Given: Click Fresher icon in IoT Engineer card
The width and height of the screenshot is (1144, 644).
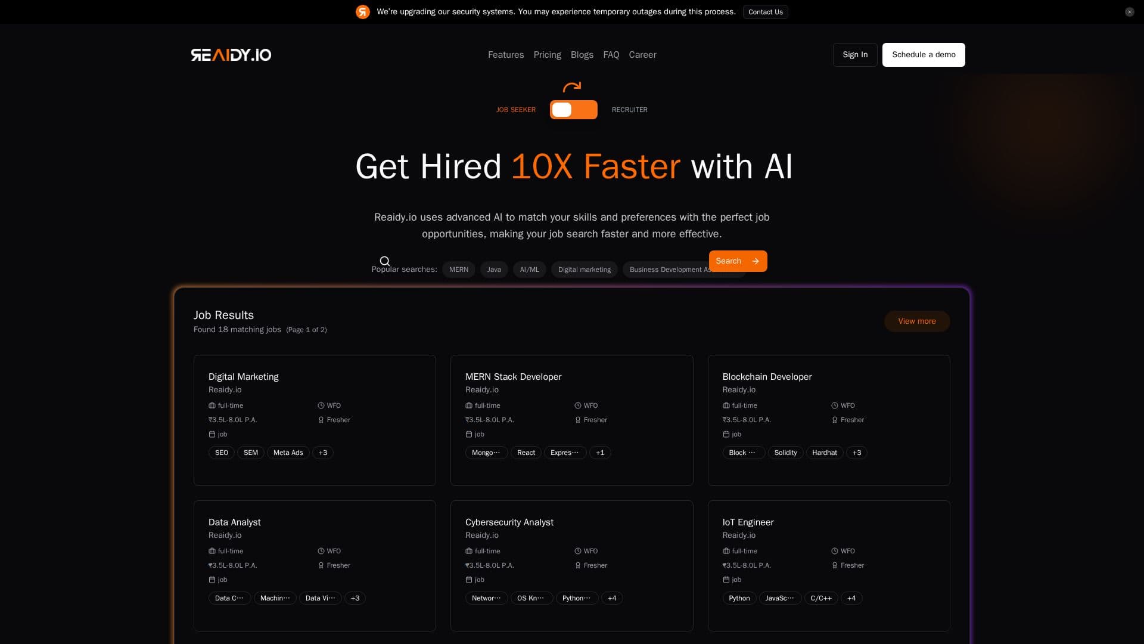Looking at the screenshot, I should tap(835, 565).
